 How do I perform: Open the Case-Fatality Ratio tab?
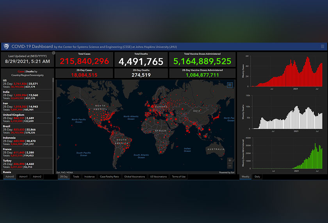click(x=109, y=177)
